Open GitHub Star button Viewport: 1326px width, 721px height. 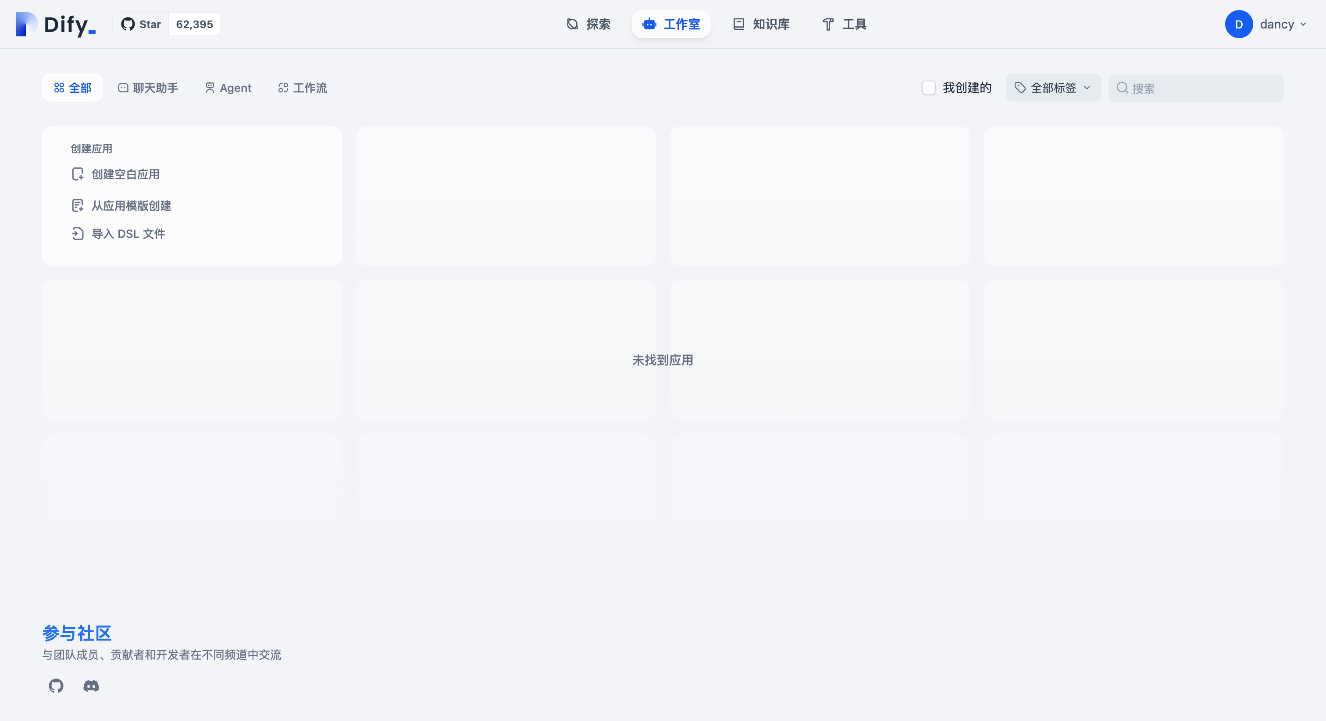tap(141, 24)
